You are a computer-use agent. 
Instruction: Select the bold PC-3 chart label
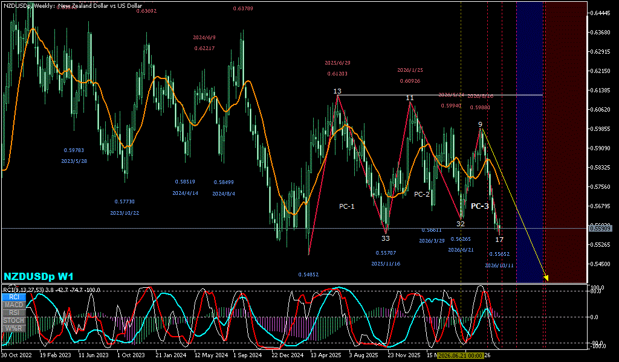(479, 206)
